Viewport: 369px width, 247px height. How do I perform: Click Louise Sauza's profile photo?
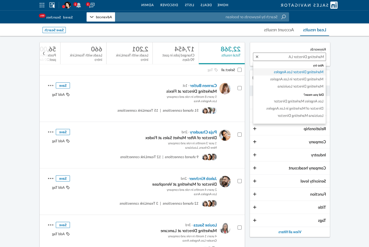(225, 228)
